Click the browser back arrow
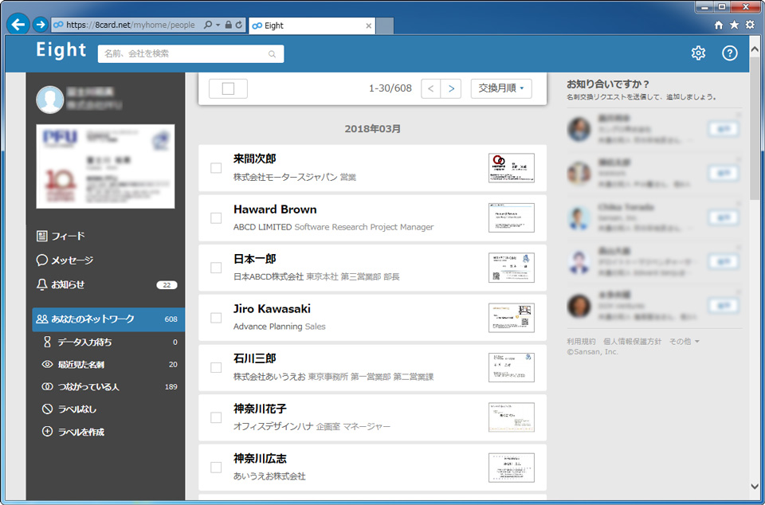This screenshot has height=505, width=765. coord(18,25)
